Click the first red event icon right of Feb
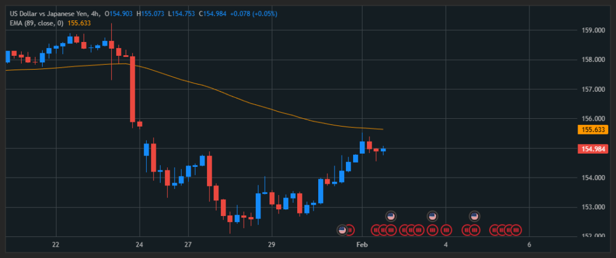This screenshot has width=616, height=258. [x=375, y=230]
